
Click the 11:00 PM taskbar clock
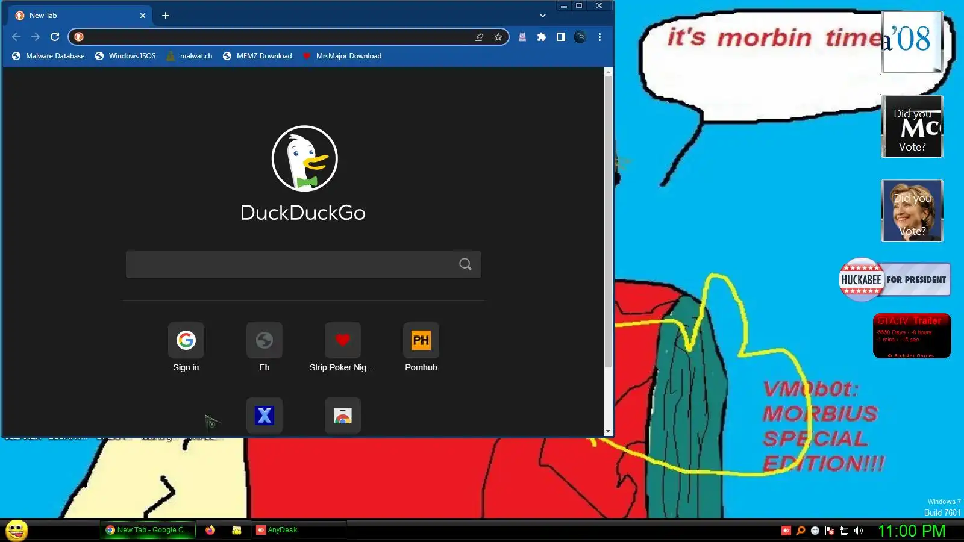tap(912, 531)
